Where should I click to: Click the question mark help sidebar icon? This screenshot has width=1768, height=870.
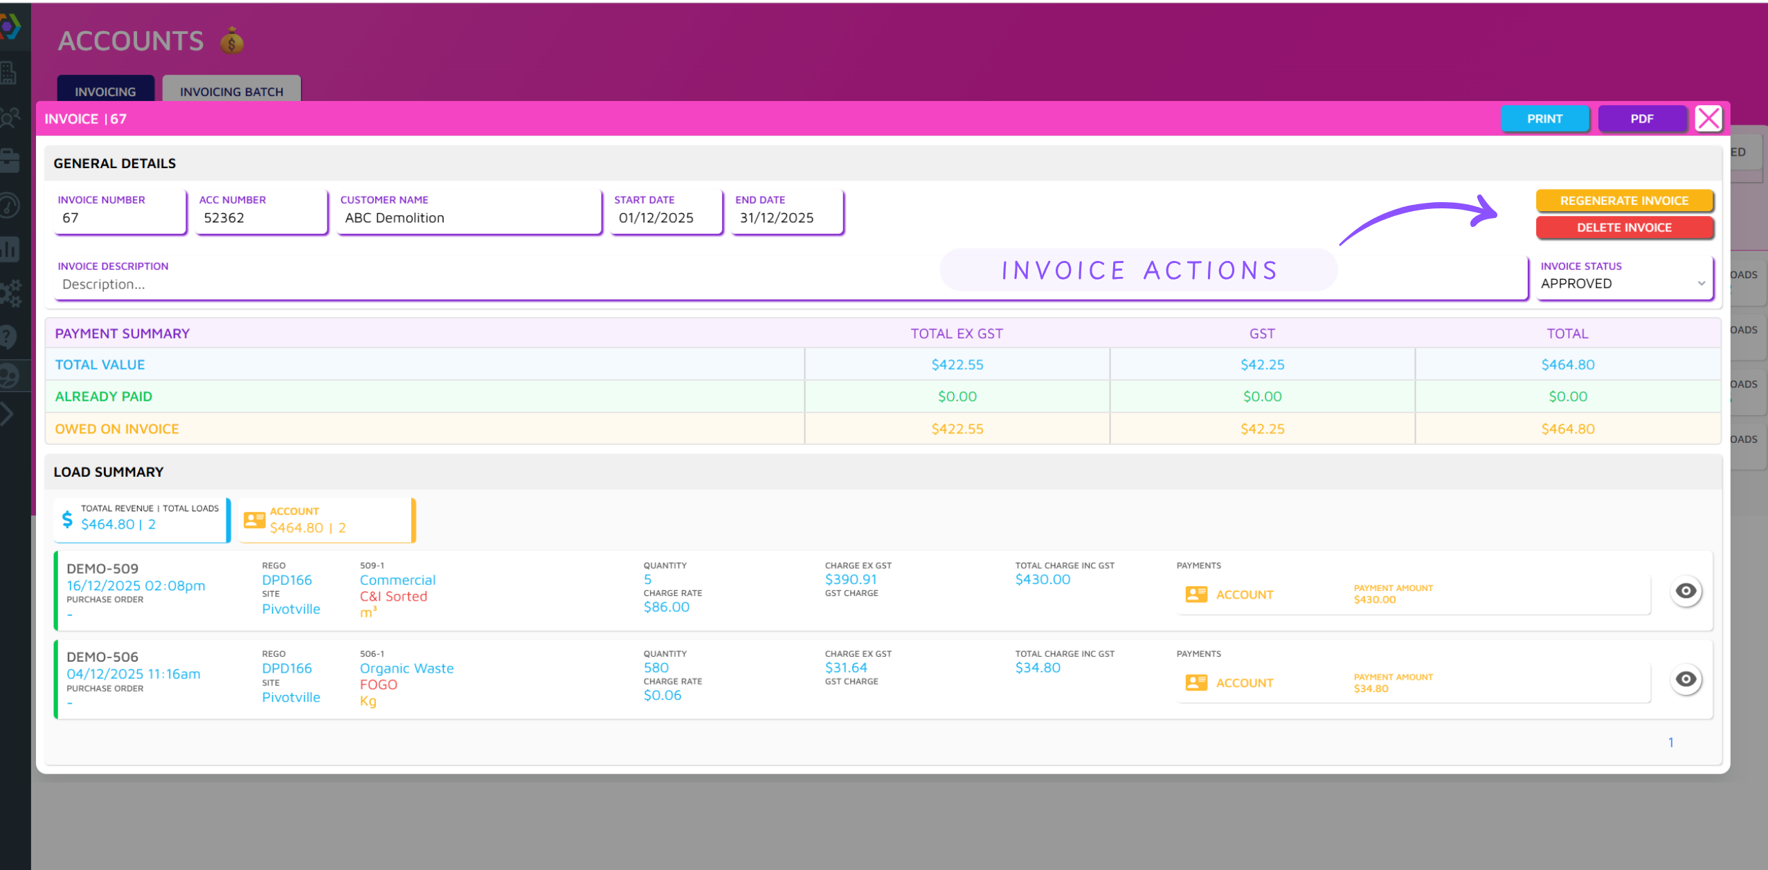point(8,337)
